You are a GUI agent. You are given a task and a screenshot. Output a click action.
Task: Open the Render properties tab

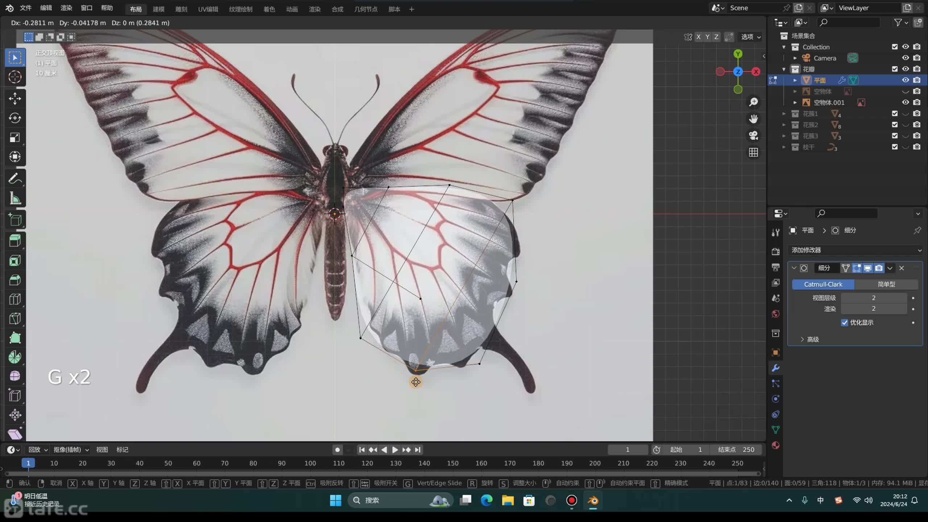(775, 251)
